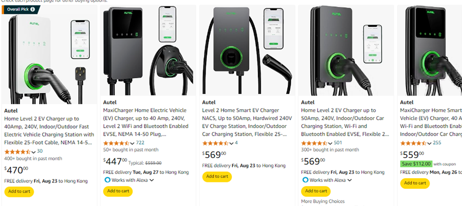Viewport: 462px width, 206px height.
Task: Click the Alexa icon on the $447 charger
Action: click(x=107, y=180)
